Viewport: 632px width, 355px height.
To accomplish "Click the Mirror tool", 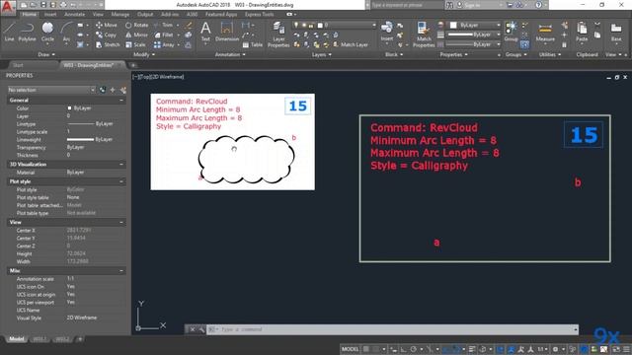I will coord(136,35).
